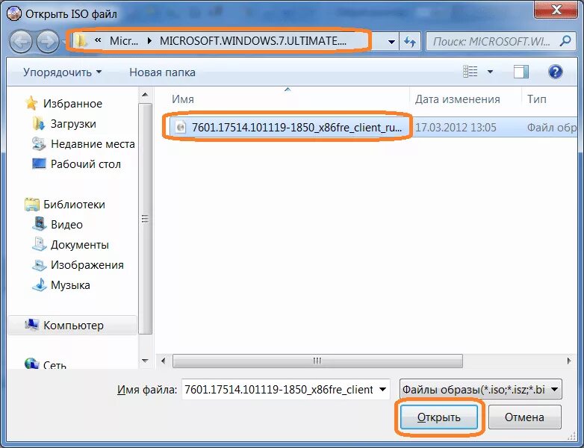Select Видео in navigation pane
This screenshot has height=448, width=584.
pos(66,225)
